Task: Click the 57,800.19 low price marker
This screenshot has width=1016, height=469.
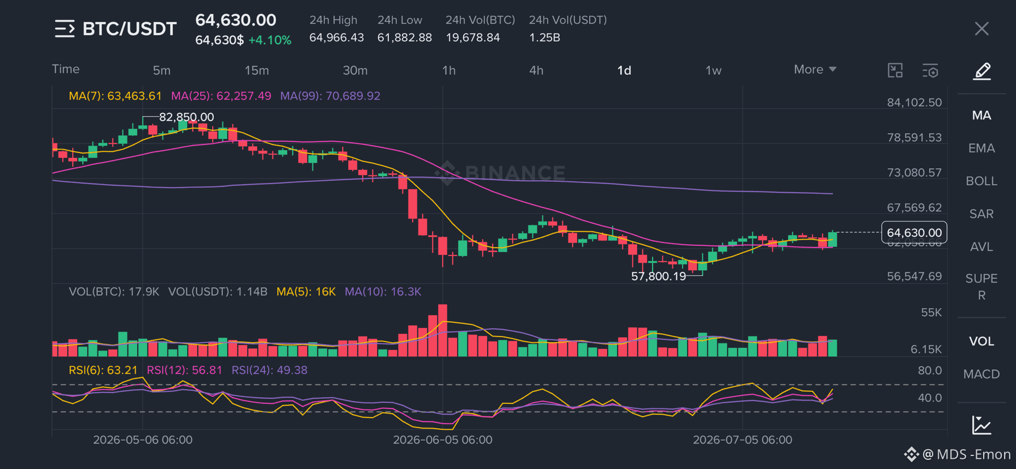Action: (658, 276)
